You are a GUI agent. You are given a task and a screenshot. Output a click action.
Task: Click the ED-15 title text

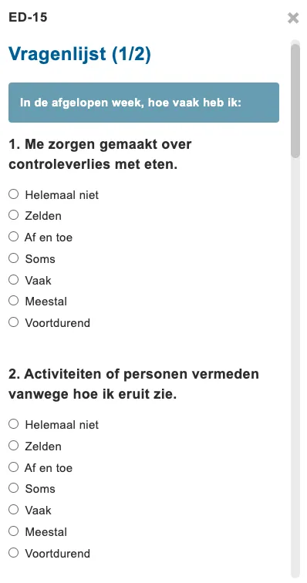pos(28,18)
